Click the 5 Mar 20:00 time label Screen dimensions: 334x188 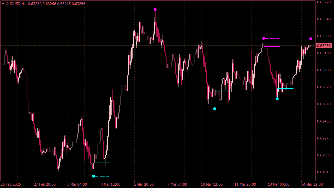pyautogui.click(x=144, y=184)
